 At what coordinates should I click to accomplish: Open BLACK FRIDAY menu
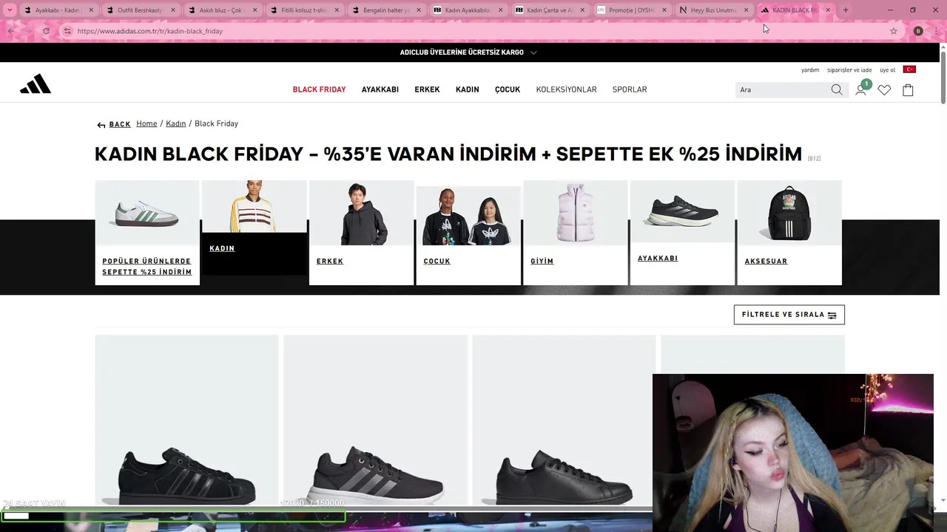point(319,89)
